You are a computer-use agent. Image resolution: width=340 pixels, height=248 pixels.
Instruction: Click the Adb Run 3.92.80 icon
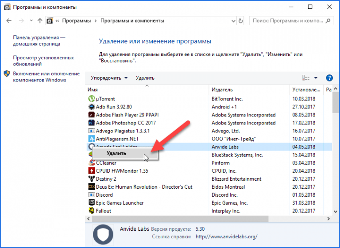point(92,107)
